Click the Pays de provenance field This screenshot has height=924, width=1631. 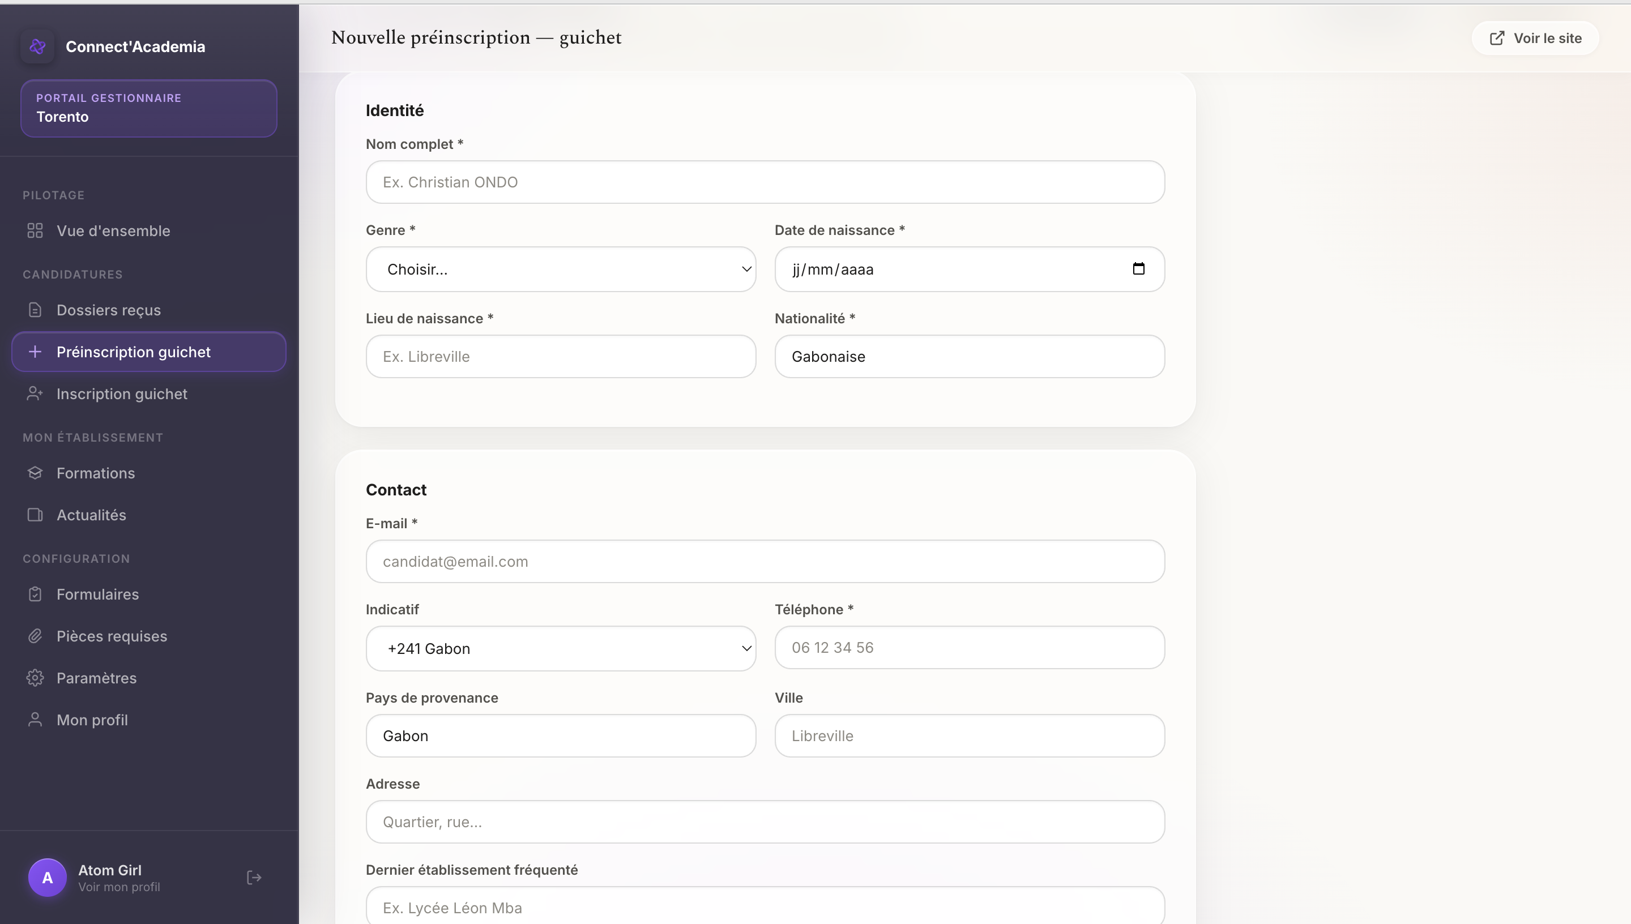click(x=561, y=735)
